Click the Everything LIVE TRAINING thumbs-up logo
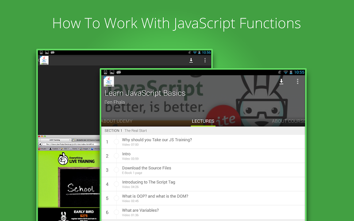Screen dimensions: 354x221 click(x=63, y=159)
